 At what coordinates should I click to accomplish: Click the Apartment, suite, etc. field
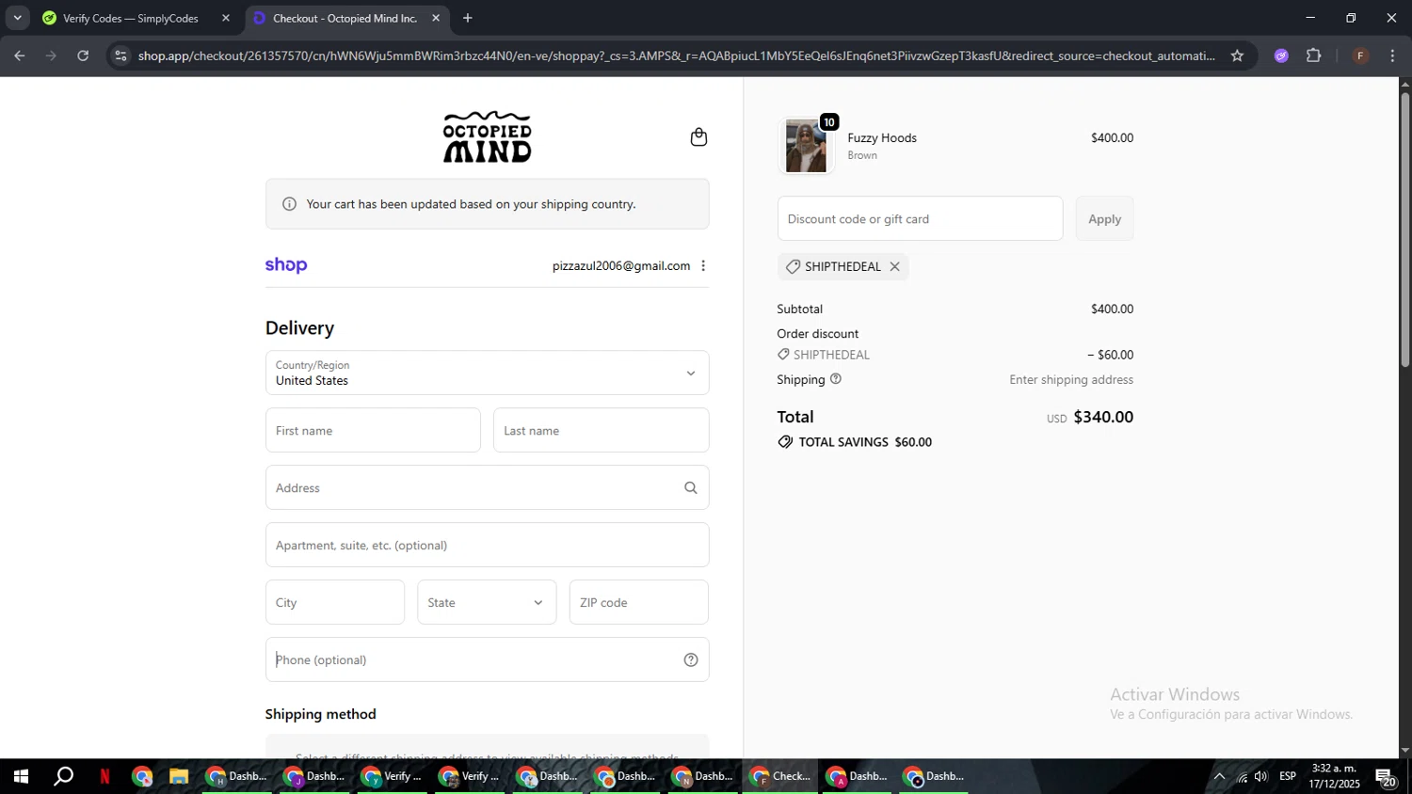[x=487, y=545]
